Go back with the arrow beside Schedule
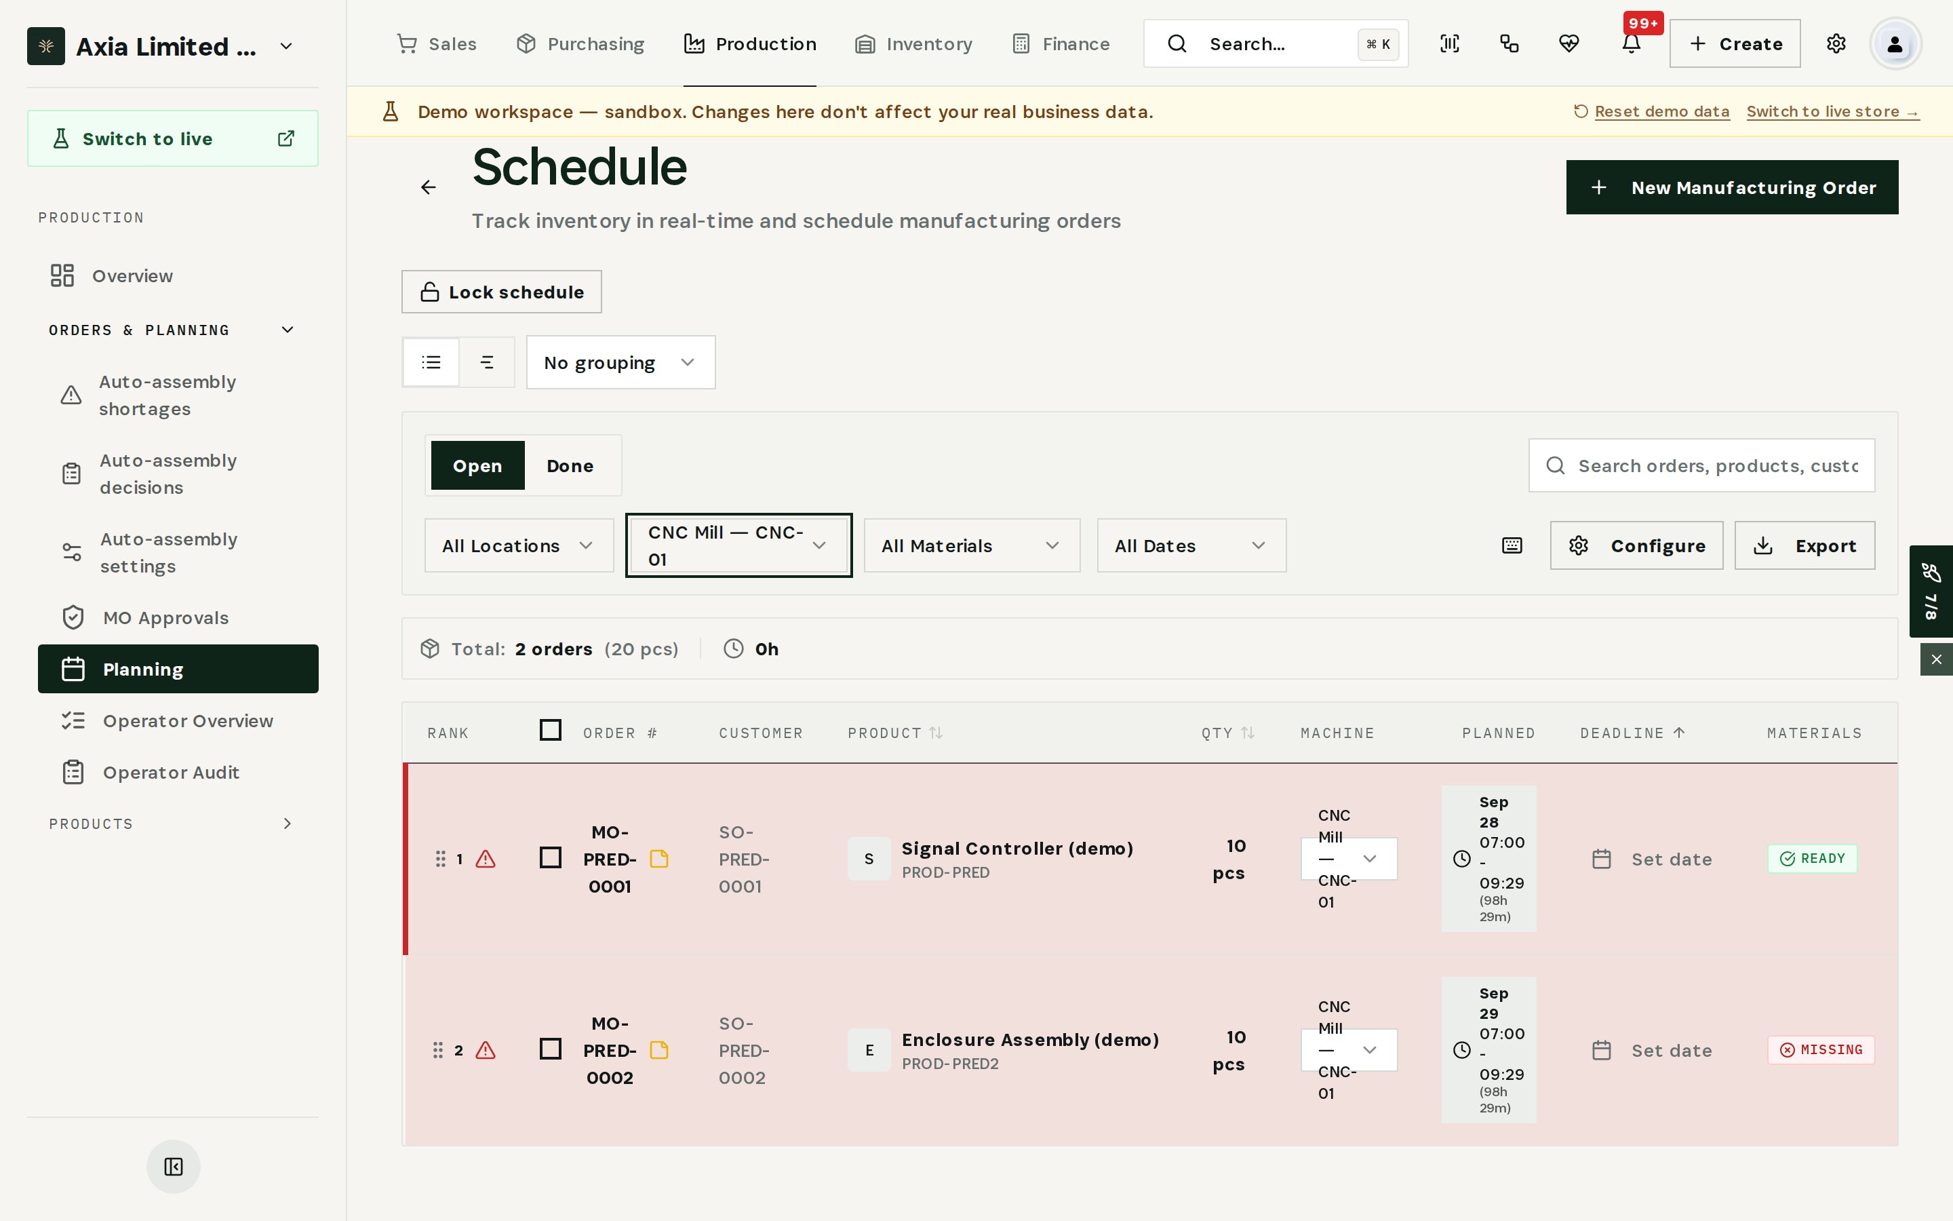The image size is (1953, 1221). tap(429, 187)
